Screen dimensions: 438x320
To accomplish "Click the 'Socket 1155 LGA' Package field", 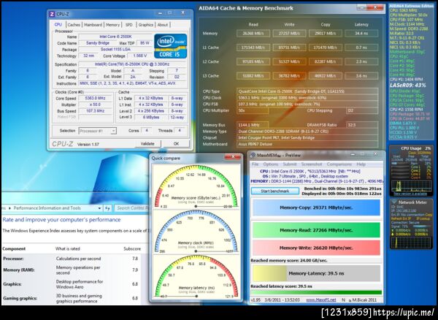I will [x=115, y=50].
